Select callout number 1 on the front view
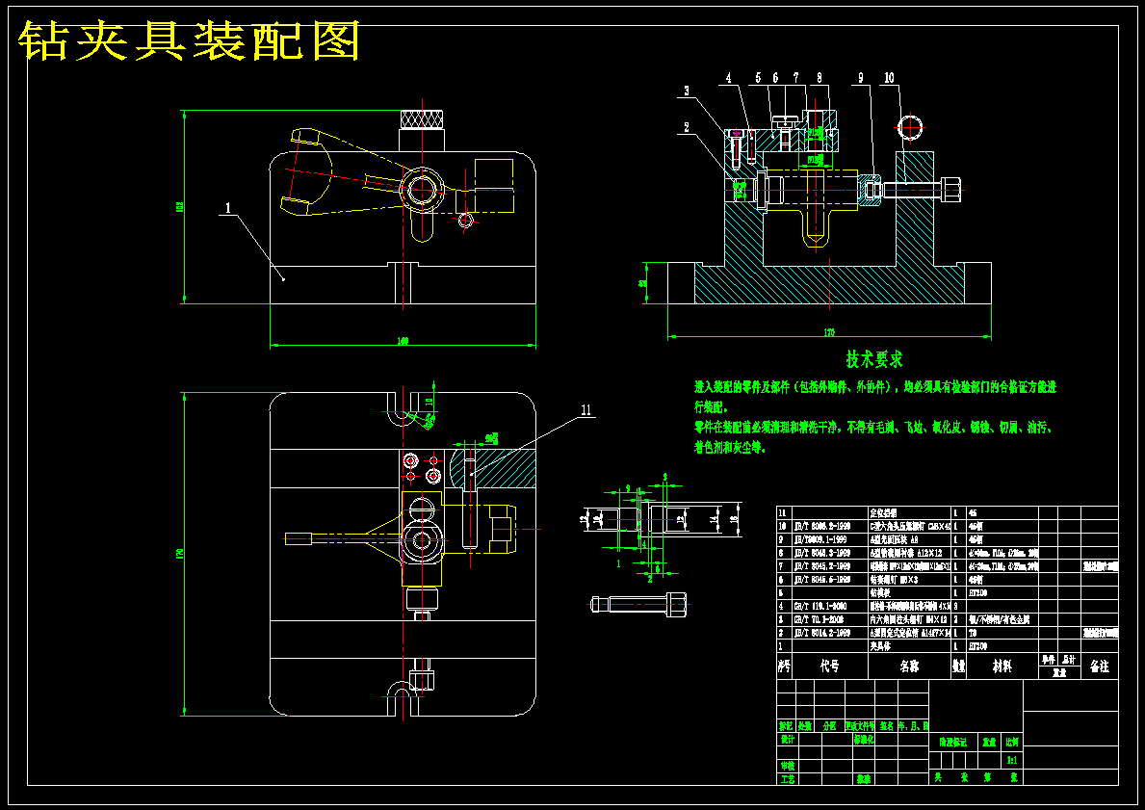1145x810 pixels. [x=227, y=208]
